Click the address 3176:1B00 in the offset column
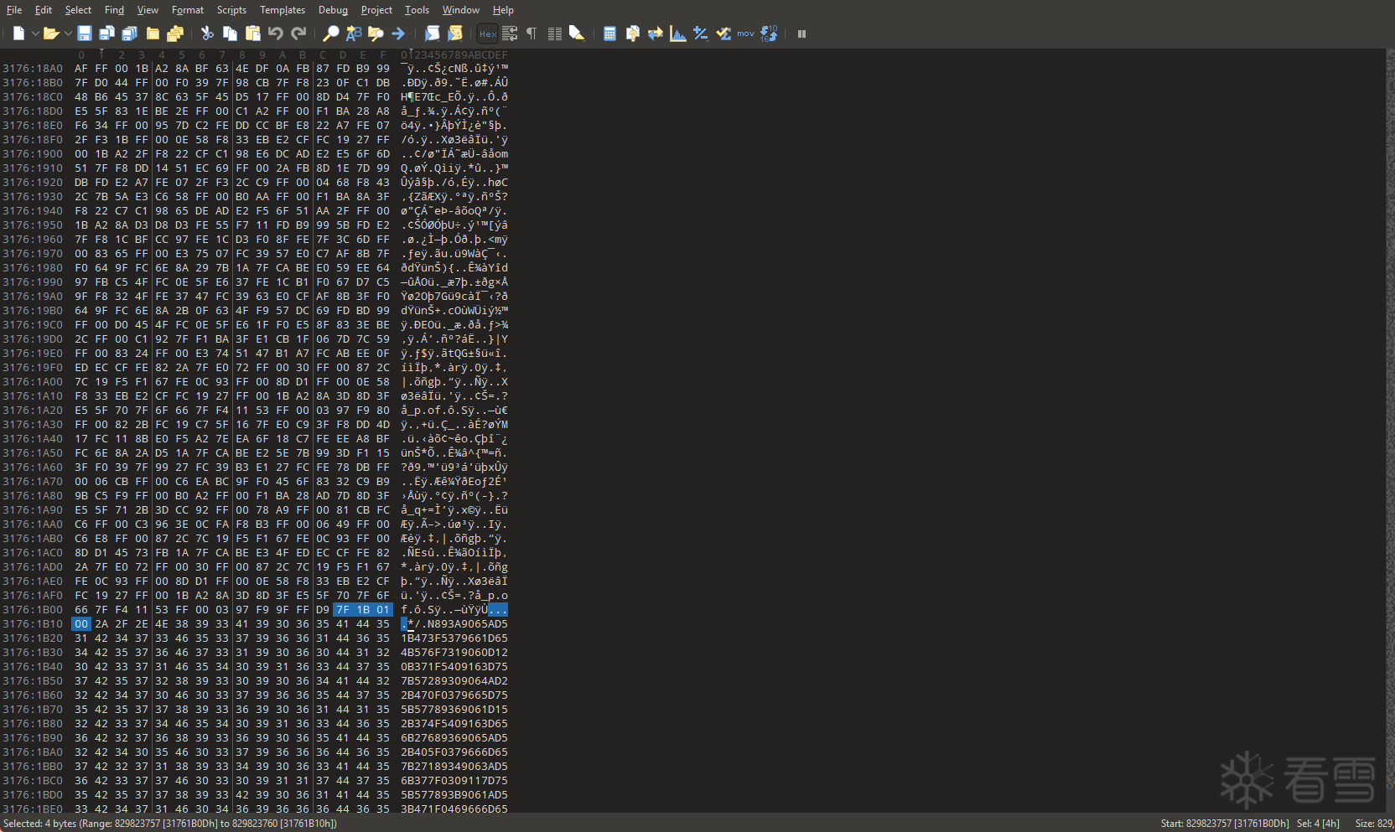Image resolution: width=1395 pixels, height=832 pixels. [x=33, y=610]
